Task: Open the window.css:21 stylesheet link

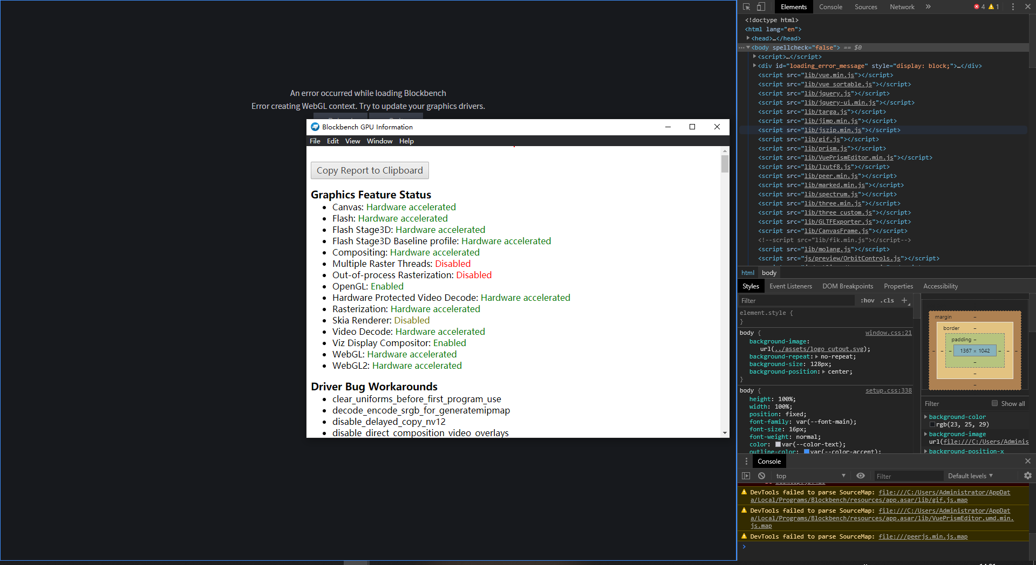Action: pos(888,333)
